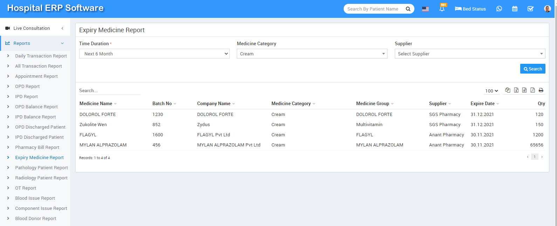Click the WhatsApp icon in header
Viewport: 557px width, 226px height.
pyautogui.click(x=499, y=9)
